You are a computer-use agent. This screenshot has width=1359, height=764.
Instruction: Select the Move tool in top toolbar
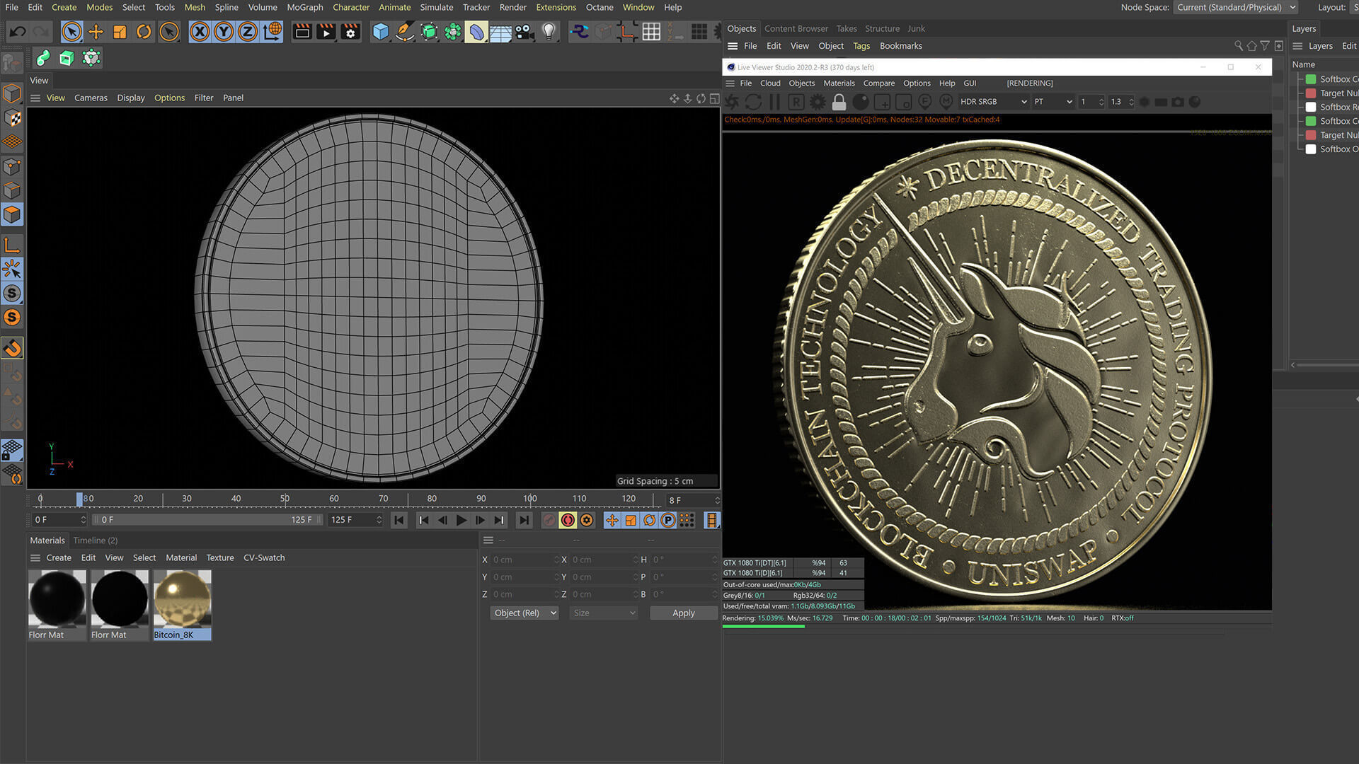pyautogui.click(x=96, y=32)
